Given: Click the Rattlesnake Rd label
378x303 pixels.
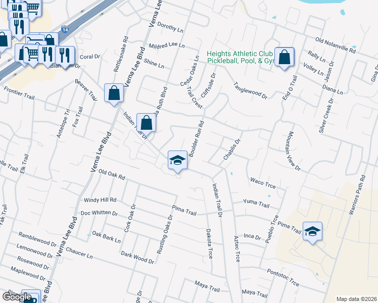Looking at the screenshot, I should click(x=121, y=54).
